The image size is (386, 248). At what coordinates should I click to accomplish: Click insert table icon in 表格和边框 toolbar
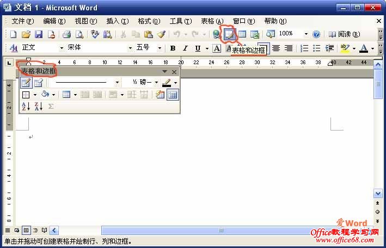tap(66, 95)
